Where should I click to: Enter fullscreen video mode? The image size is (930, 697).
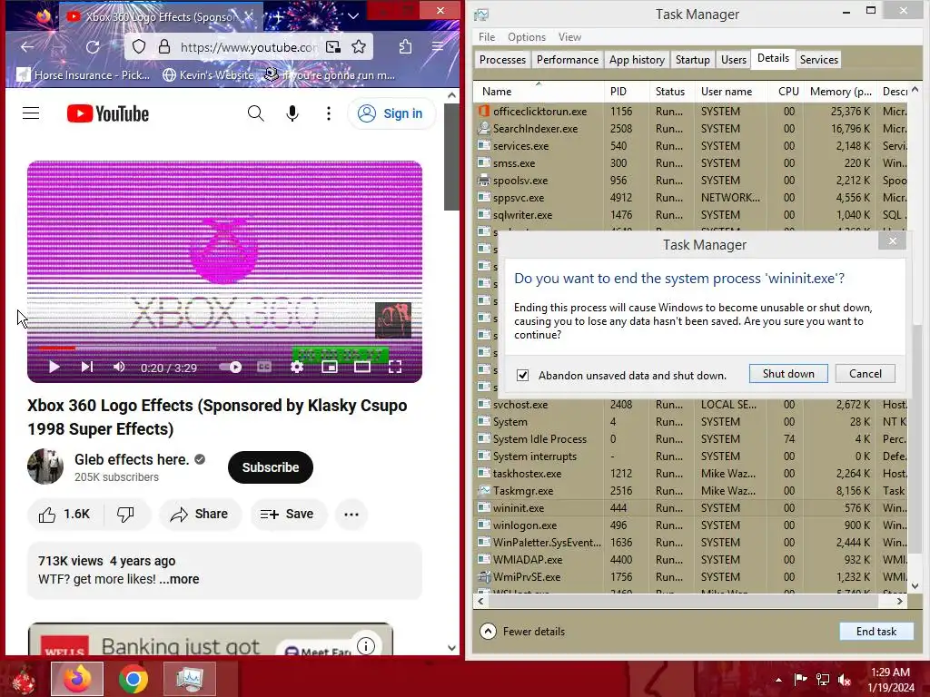(394, 367)
